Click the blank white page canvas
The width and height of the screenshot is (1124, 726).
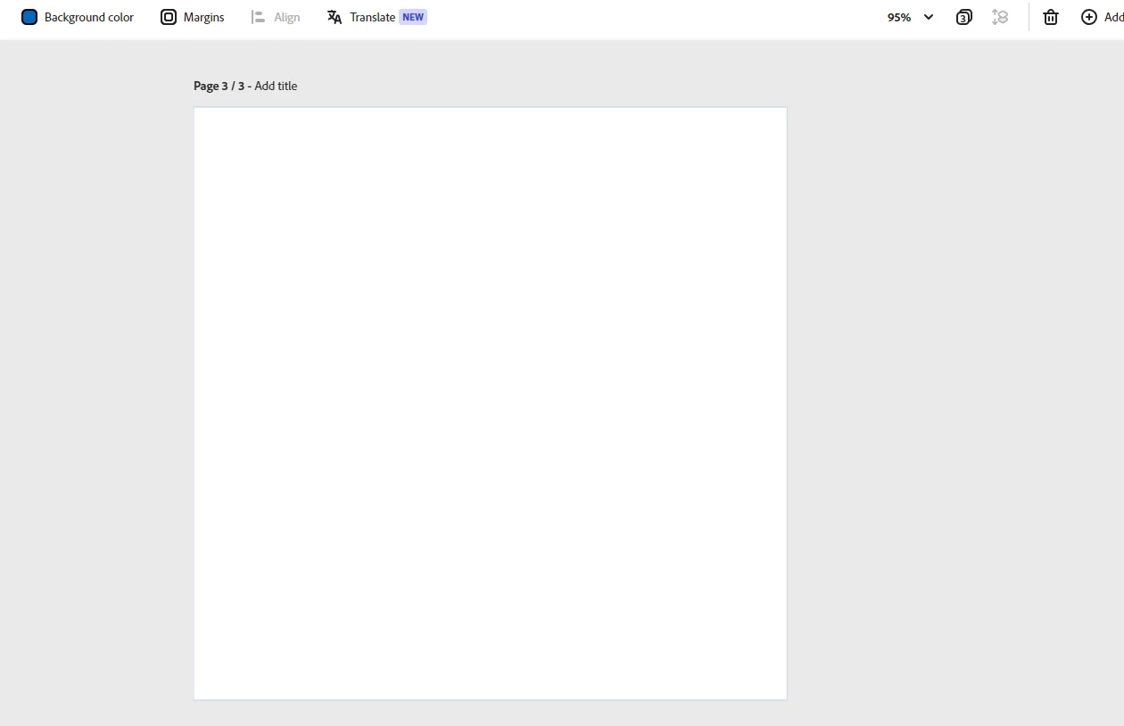(x=491, y=403)
